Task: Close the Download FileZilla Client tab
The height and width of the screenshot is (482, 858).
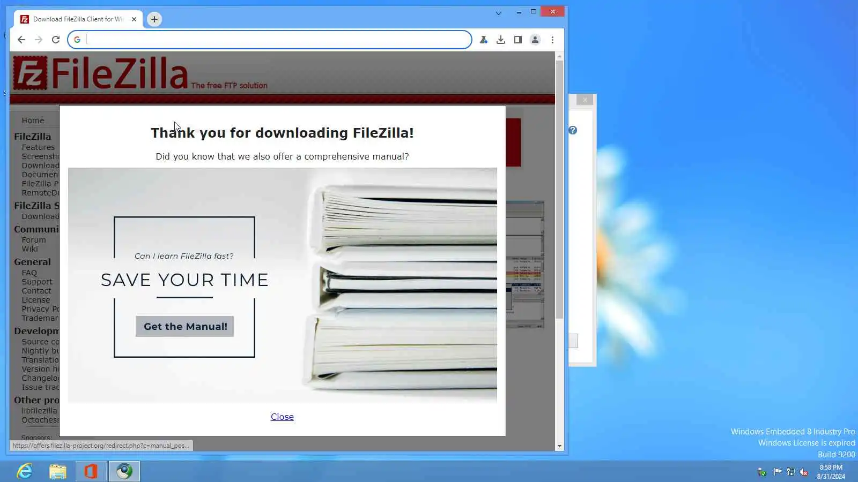Action: pos(134,19)
